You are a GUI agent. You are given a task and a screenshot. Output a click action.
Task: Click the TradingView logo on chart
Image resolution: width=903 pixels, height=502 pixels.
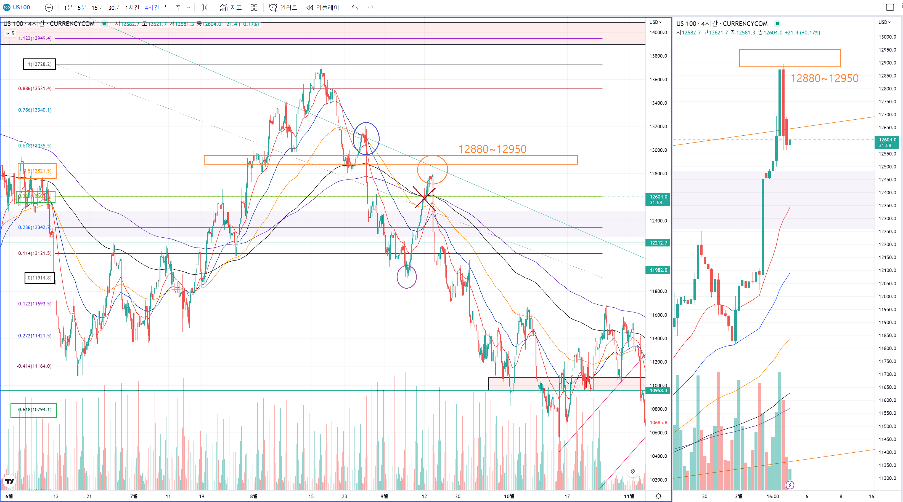(x=9, y=481)
